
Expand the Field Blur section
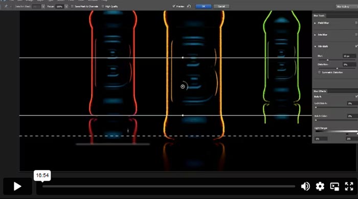tap(315, 23)
